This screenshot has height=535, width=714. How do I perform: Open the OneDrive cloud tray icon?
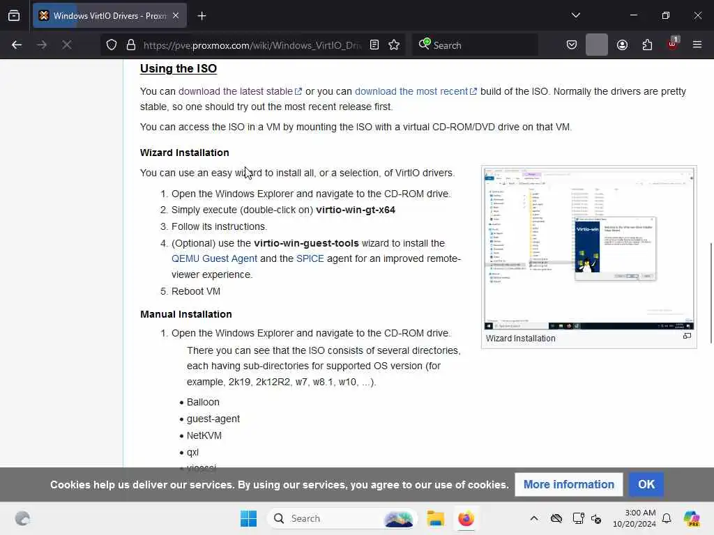[556, 518]
